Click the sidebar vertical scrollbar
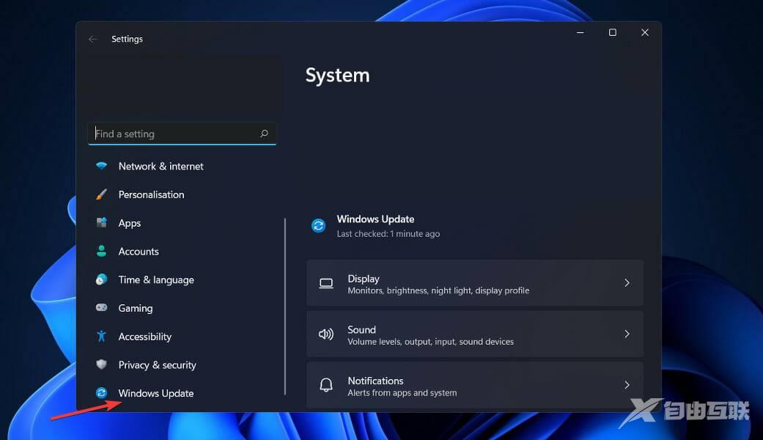 pos(285,307)
